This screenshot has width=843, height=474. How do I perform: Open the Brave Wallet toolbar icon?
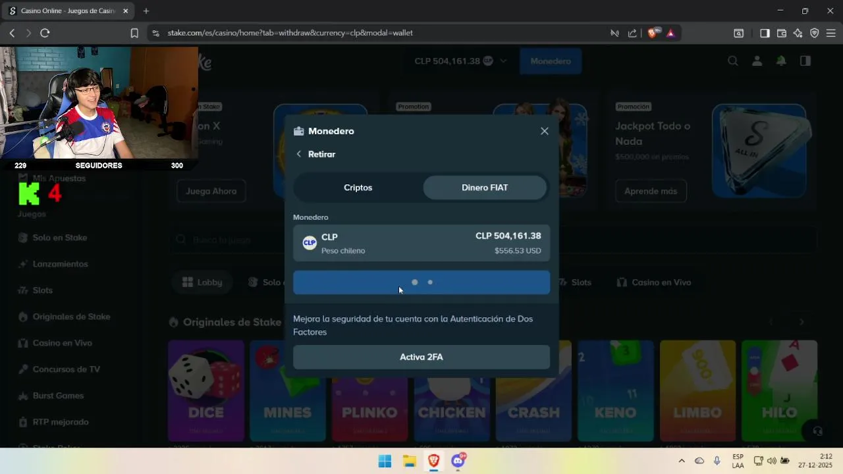point(782,33)
